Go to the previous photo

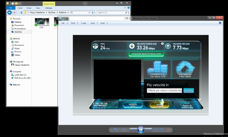[133, 130]
